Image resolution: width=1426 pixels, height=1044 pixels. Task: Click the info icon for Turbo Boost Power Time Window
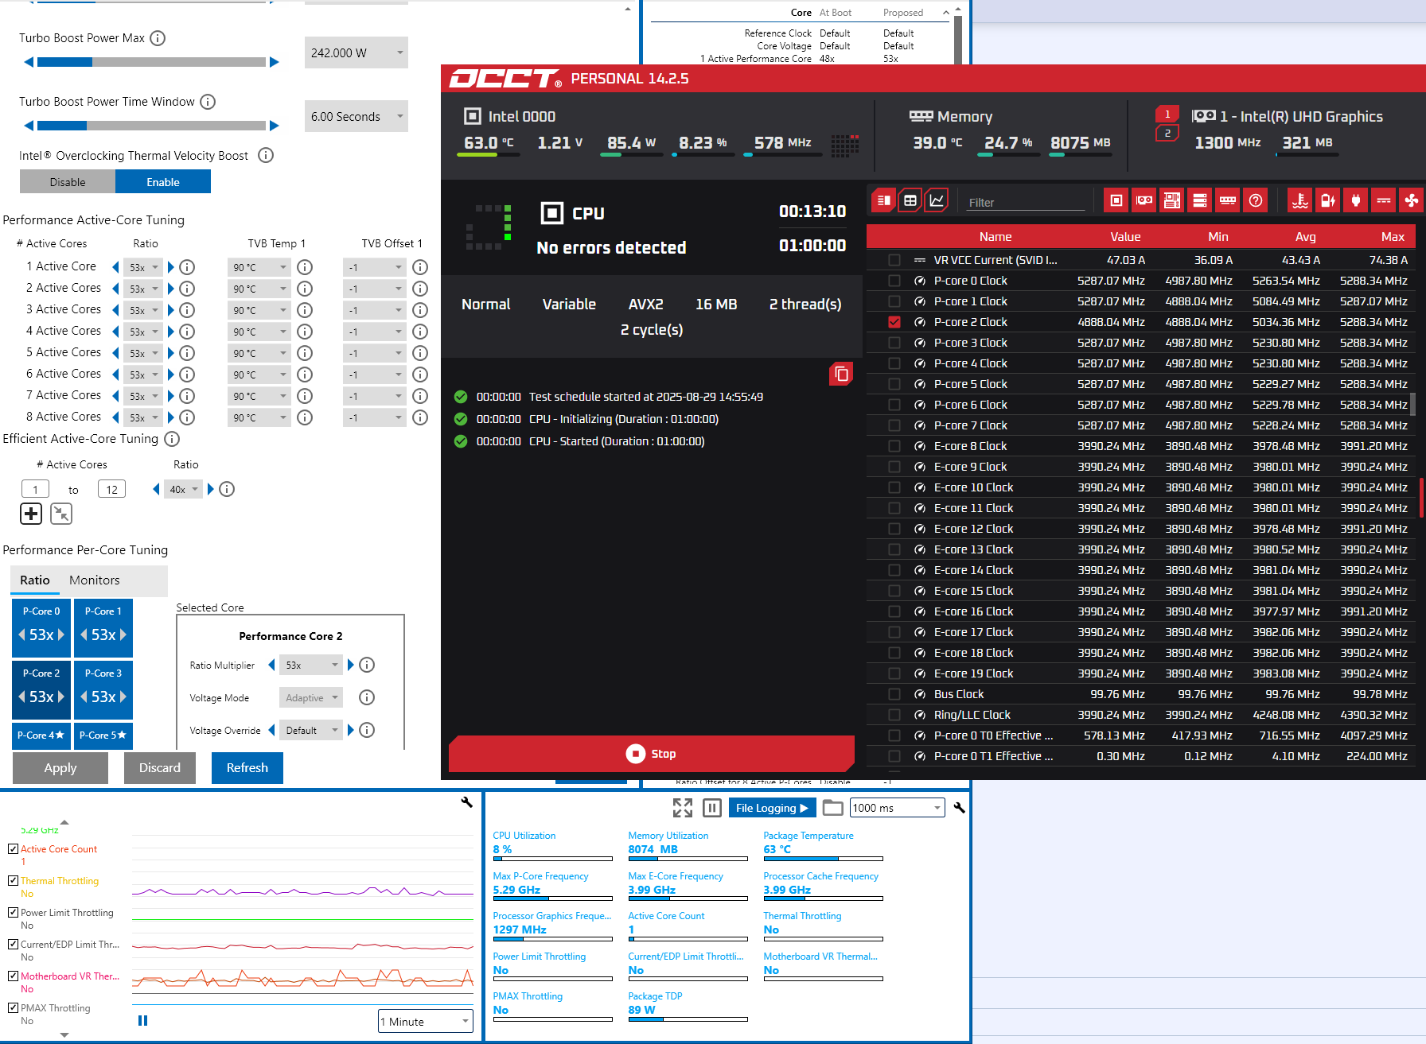tap(208, 102)
